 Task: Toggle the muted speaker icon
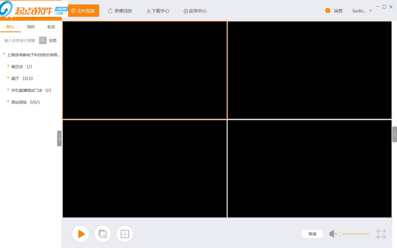[x=333, y=234]
